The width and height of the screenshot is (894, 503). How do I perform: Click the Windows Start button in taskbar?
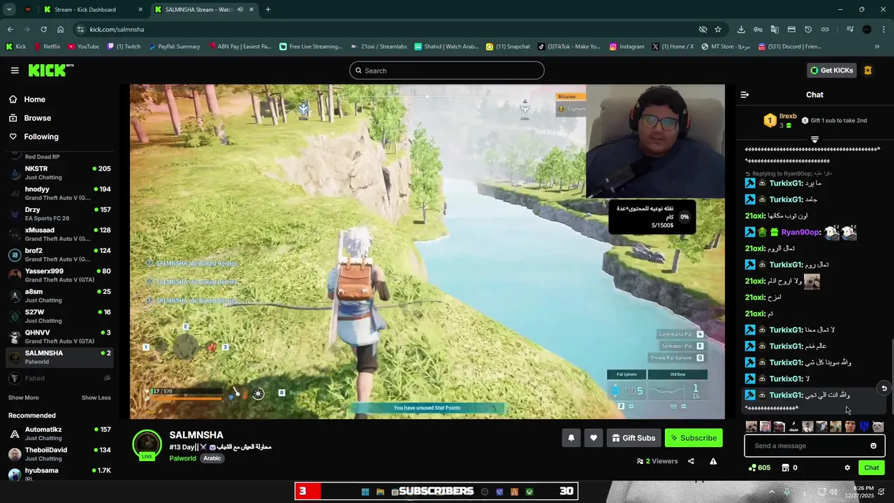[x=365, y=492]
